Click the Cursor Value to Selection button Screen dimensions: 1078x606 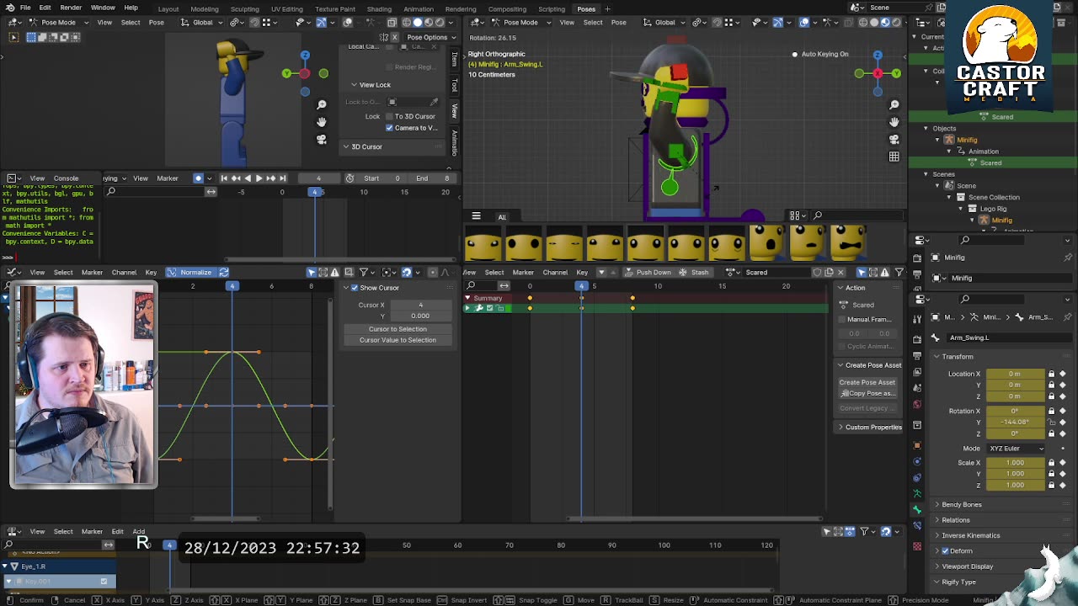(x=398, y=340)
